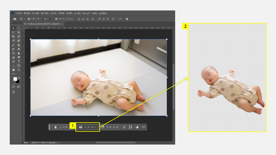276x155 pixels.
Task: Select the Elliptical Marquee tool
Action: point(19,28)
